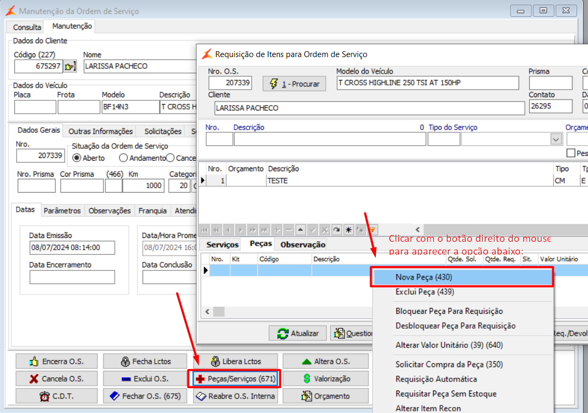
Task: Open the Solicitações tab
Action: coord(163,132)
